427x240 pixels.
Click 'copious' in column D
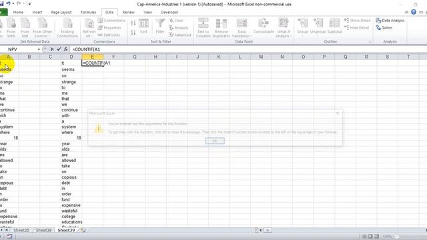[71, 177]
